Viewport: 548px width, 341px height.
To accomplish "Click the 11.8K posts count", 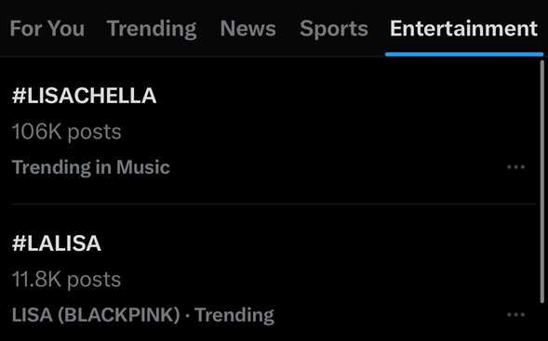I will coord(66,280).
